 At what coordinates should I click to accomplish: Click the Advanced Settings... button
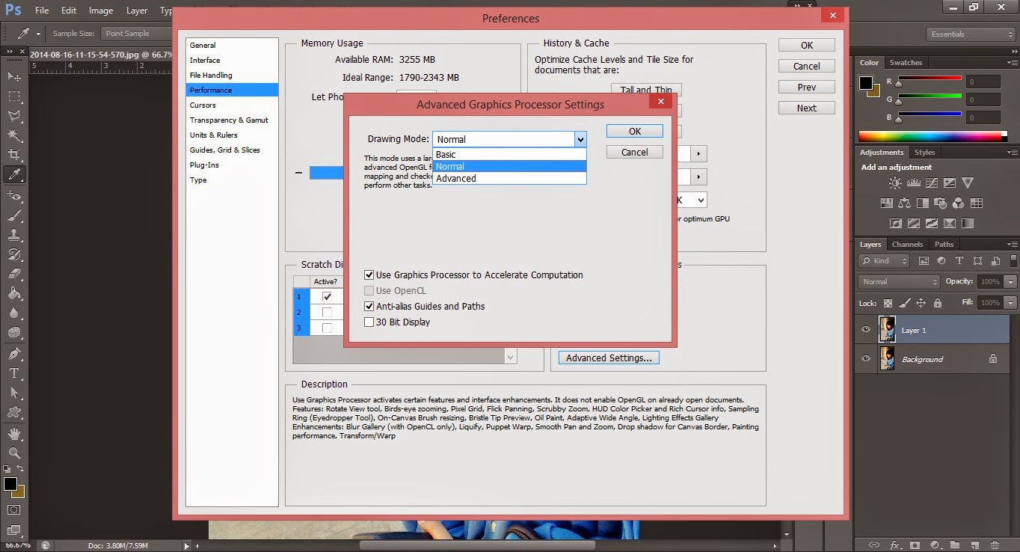[x=609, y=358]
